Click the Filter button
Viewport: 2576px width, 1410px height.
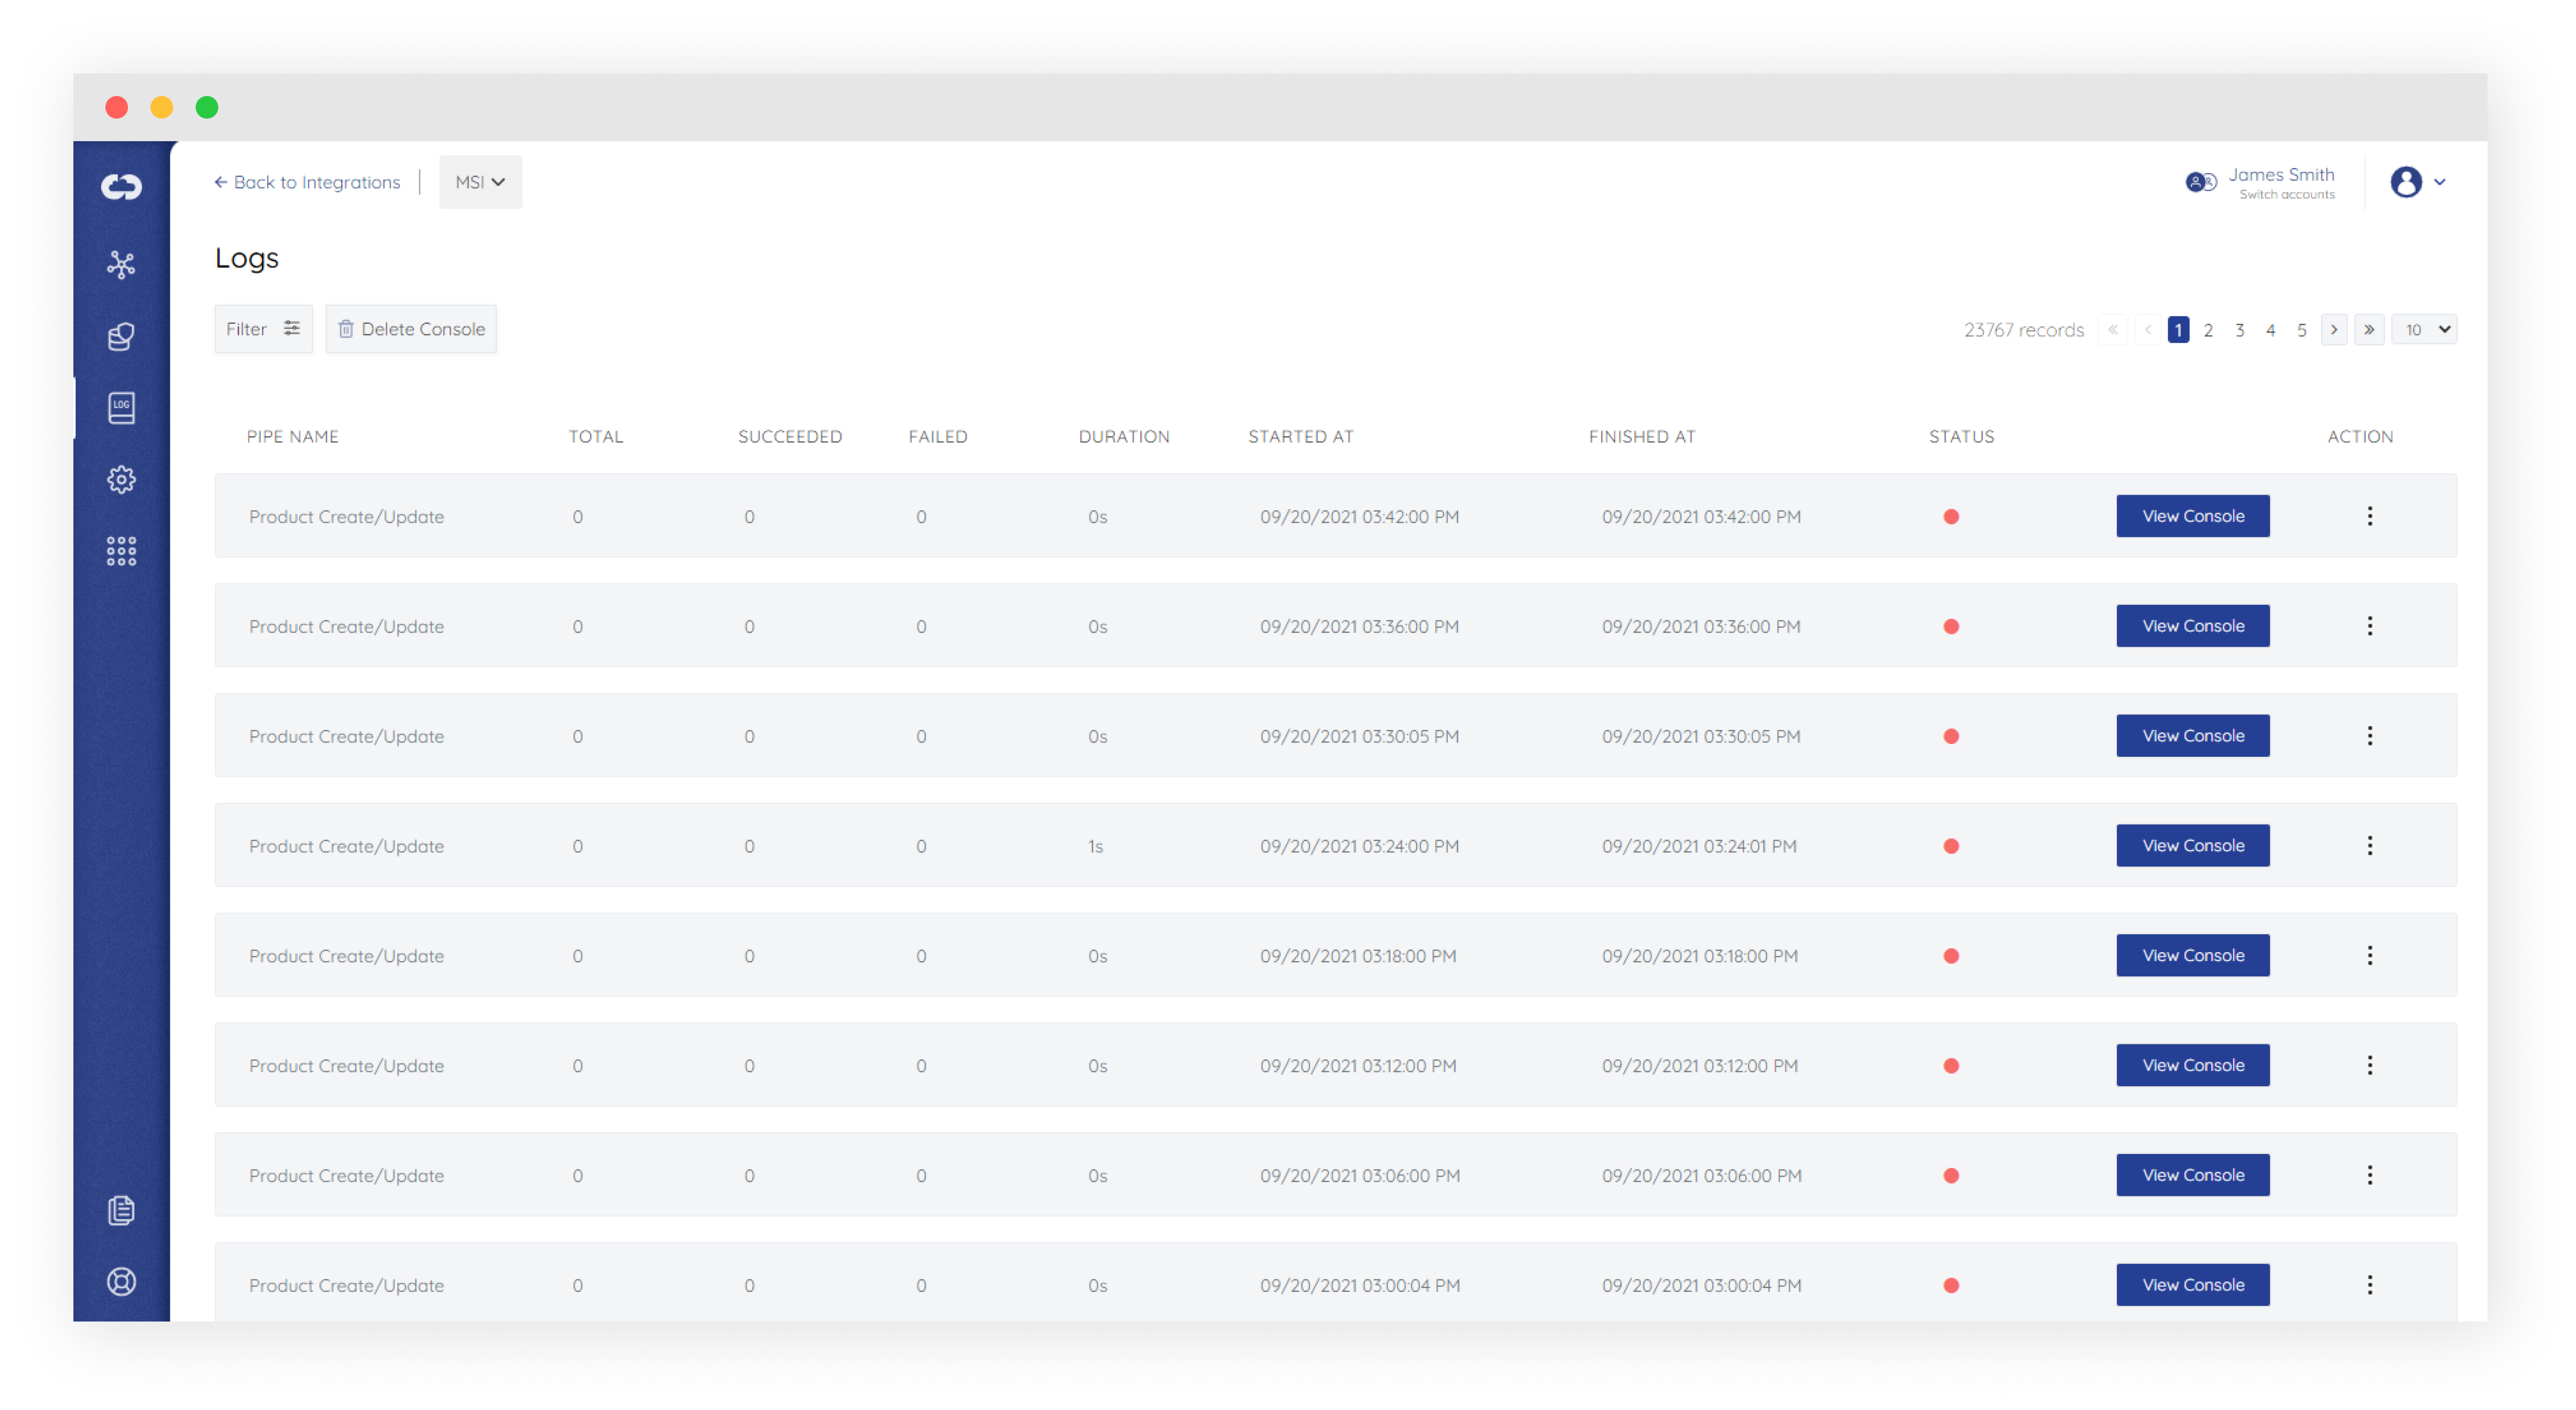pyautogui.click(x=263, y=329)
